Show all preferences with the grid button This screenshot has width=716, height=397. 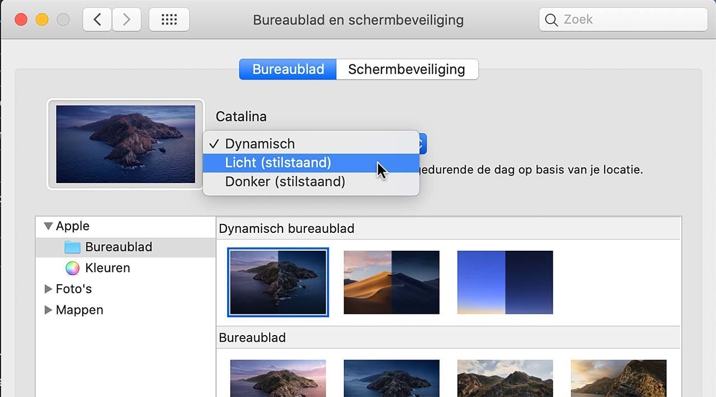point(169,20)
